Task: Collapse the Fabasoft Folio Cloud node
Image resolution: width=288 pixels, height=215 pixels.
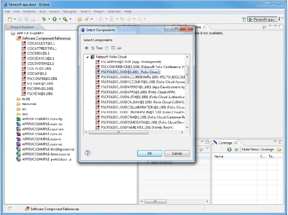Action: 87,57
